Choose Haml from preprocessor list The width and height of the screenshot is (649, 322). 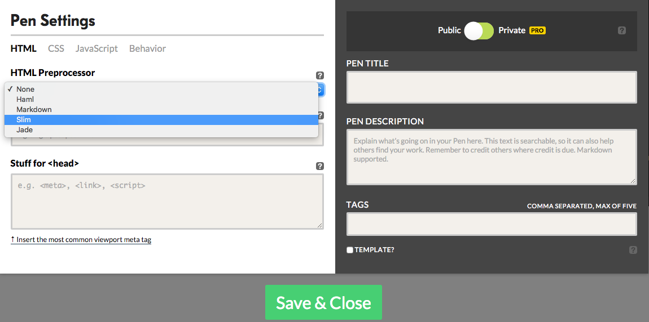pyautogui.click(x=25, y=99)
